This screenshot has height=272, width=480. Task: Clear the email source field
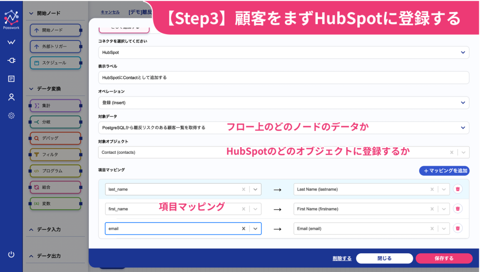pos(244,228)
